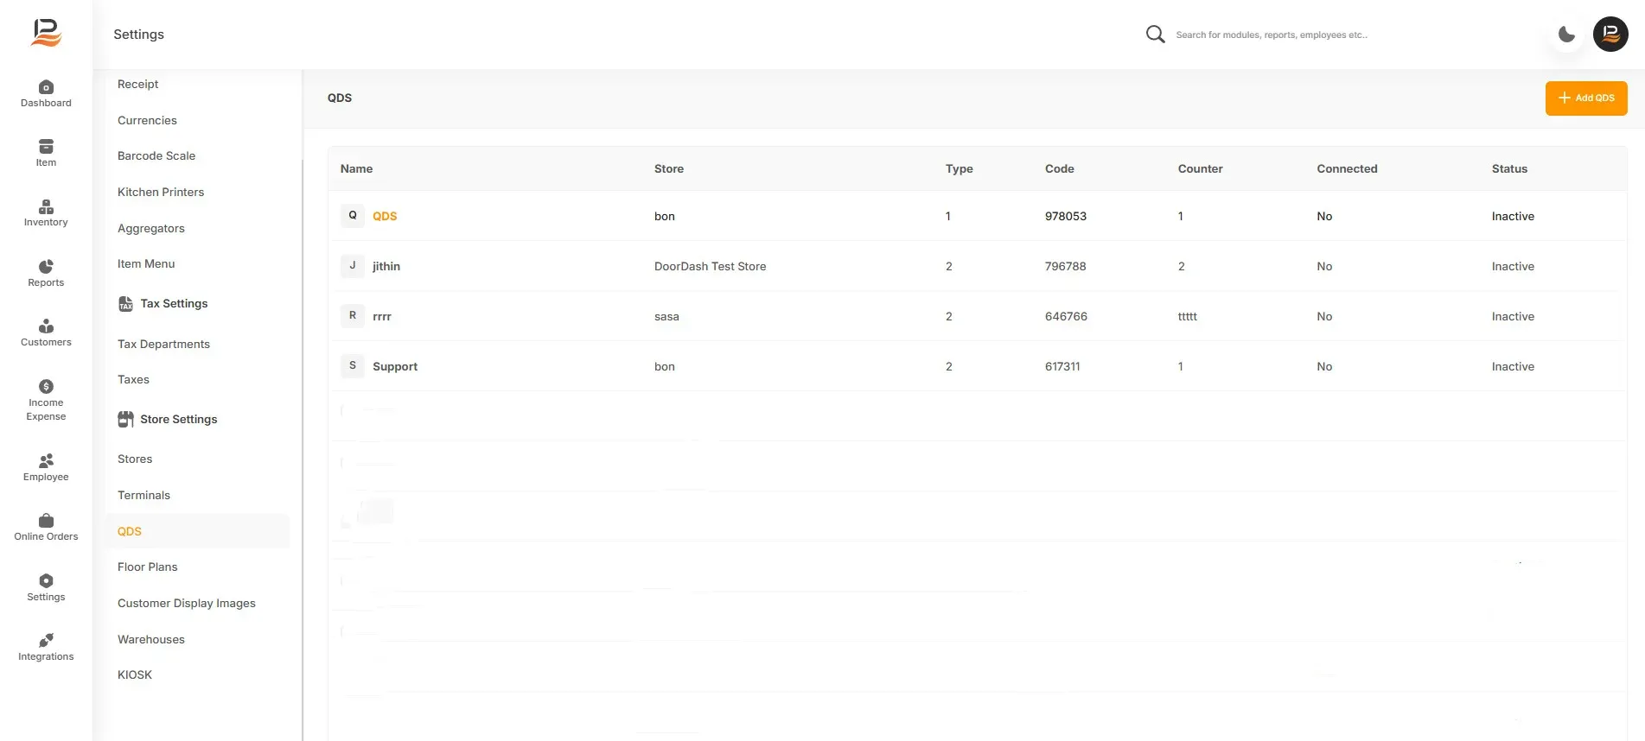The image size is (1645, 741).
Task: Toggle dark mode moon icon
Action: [1566, 35]
